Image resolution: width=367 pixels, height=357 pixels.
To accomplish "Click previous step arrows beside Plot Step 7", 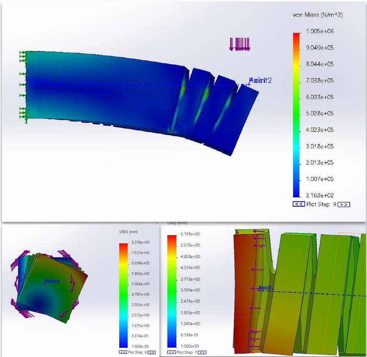I will [172, 352].
